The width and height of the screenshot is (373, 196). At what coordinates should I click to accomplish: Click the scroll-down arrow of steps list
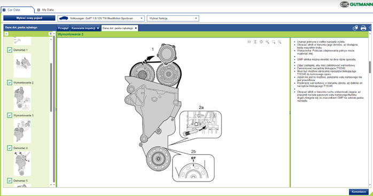coord(51,185)
